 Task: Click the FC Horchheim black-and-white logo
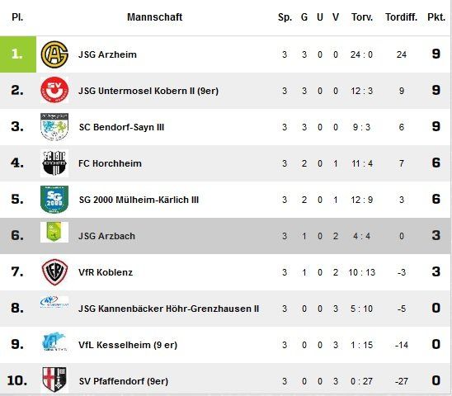(54, 163)
